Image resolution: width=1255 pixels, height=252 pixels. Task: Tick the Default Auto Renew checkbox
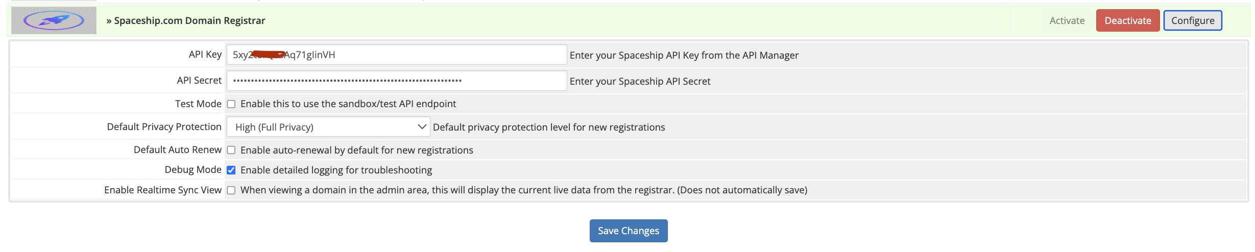pos(231,150)
